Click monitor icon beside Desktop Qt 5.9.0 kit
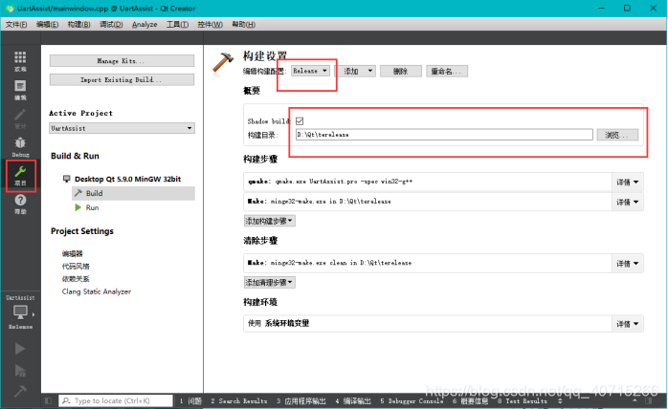This screenshot has width=668, height=409. 66,179
